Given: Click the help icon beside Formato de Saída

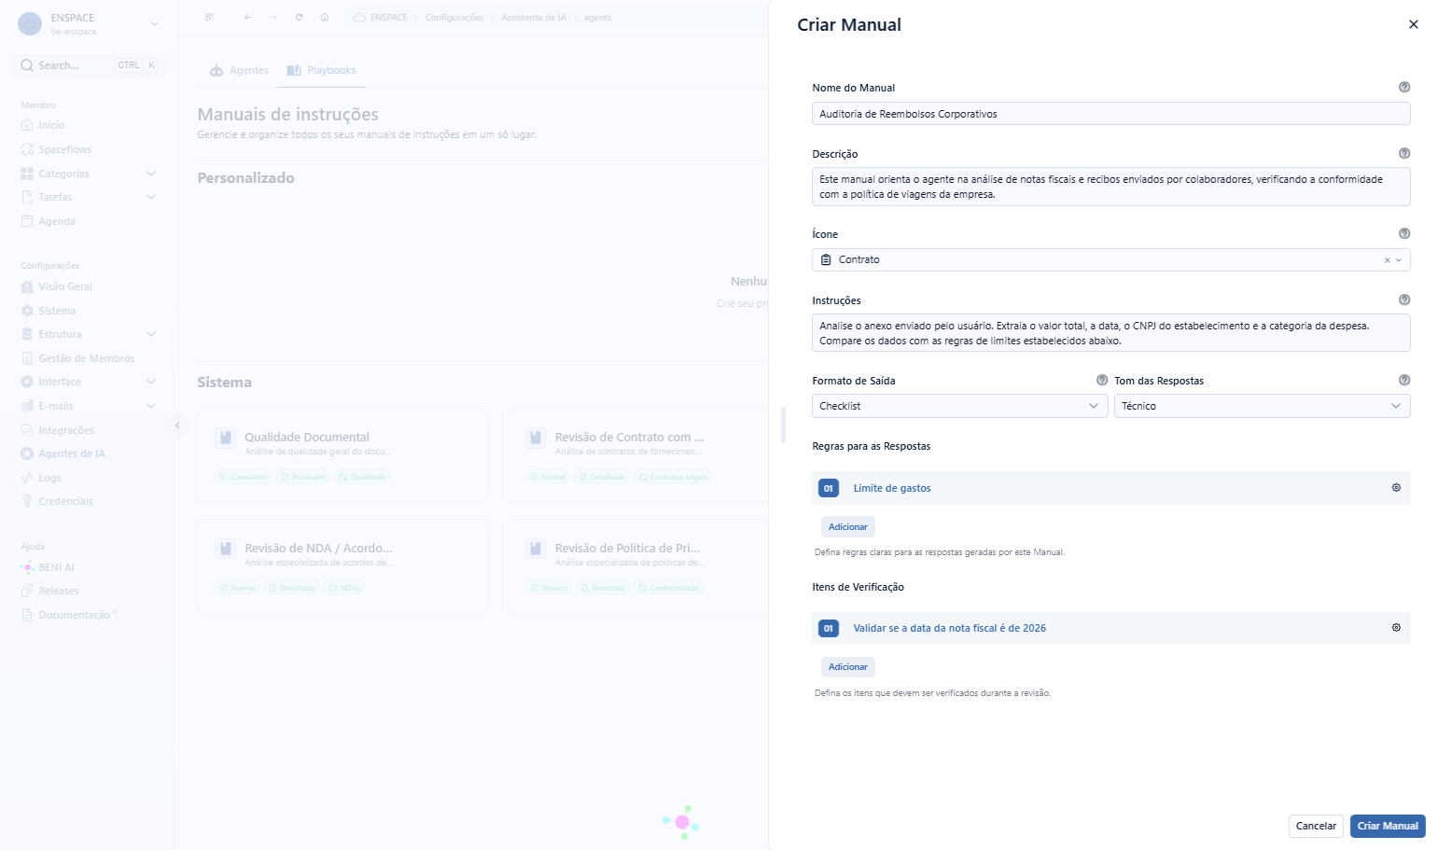Looking at the screenshot, I should 1102,380.
